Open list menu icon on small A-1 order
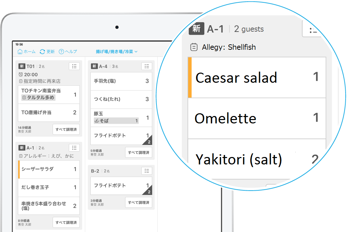The width and height of the screenshot is (348, 232). 74,148
